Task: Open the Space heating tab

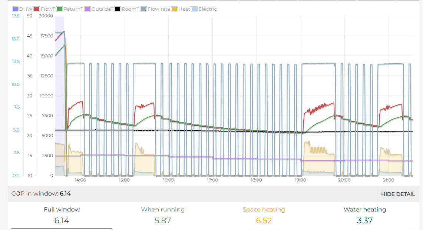Action: point(264,215)
